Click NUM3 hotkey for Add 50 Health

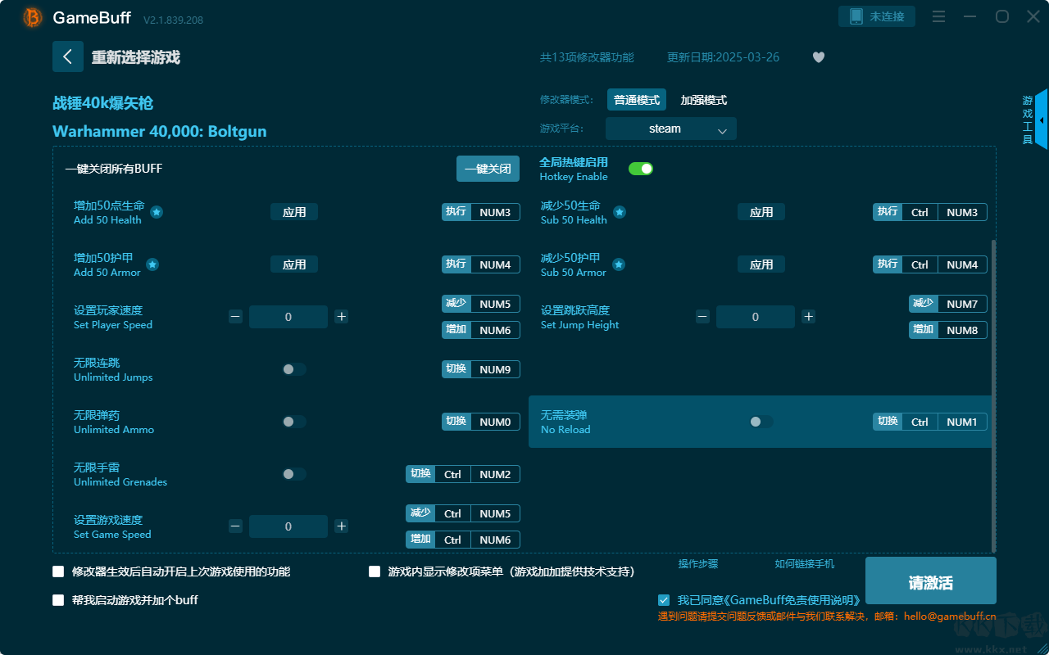tap(481, 212)
